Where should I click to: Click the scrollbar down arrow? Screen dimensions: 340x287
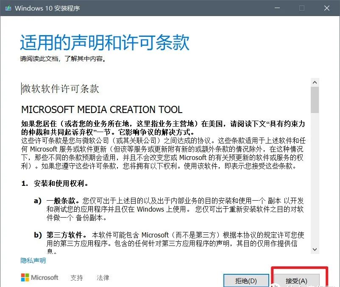click(x=315, y=250)
